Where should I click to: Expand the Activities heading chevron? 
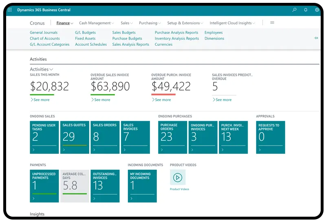(51, 70)
